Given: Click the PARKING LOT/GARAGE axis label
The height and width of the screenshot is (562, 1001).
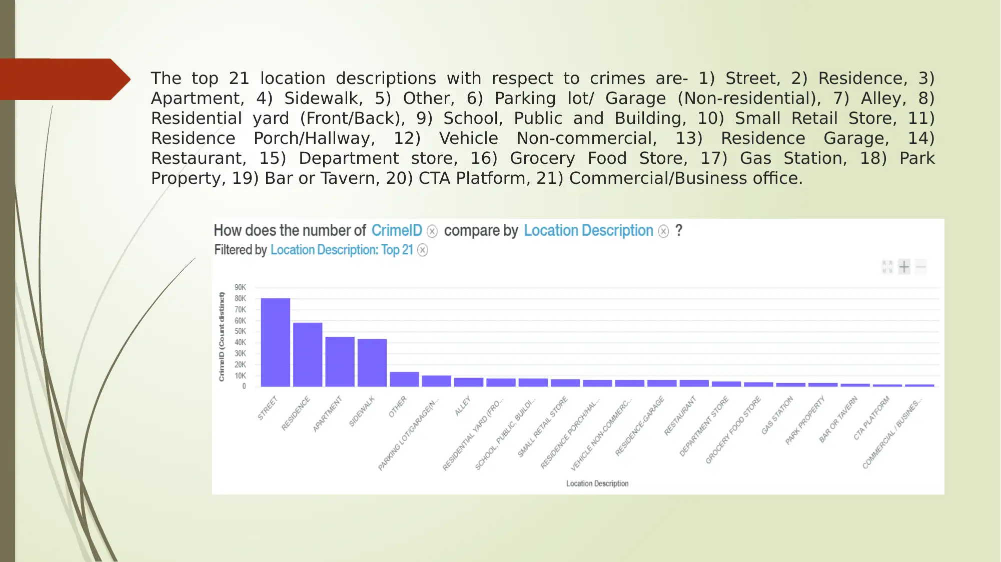Looking at the screenshot, I should (x=408, y=434).
